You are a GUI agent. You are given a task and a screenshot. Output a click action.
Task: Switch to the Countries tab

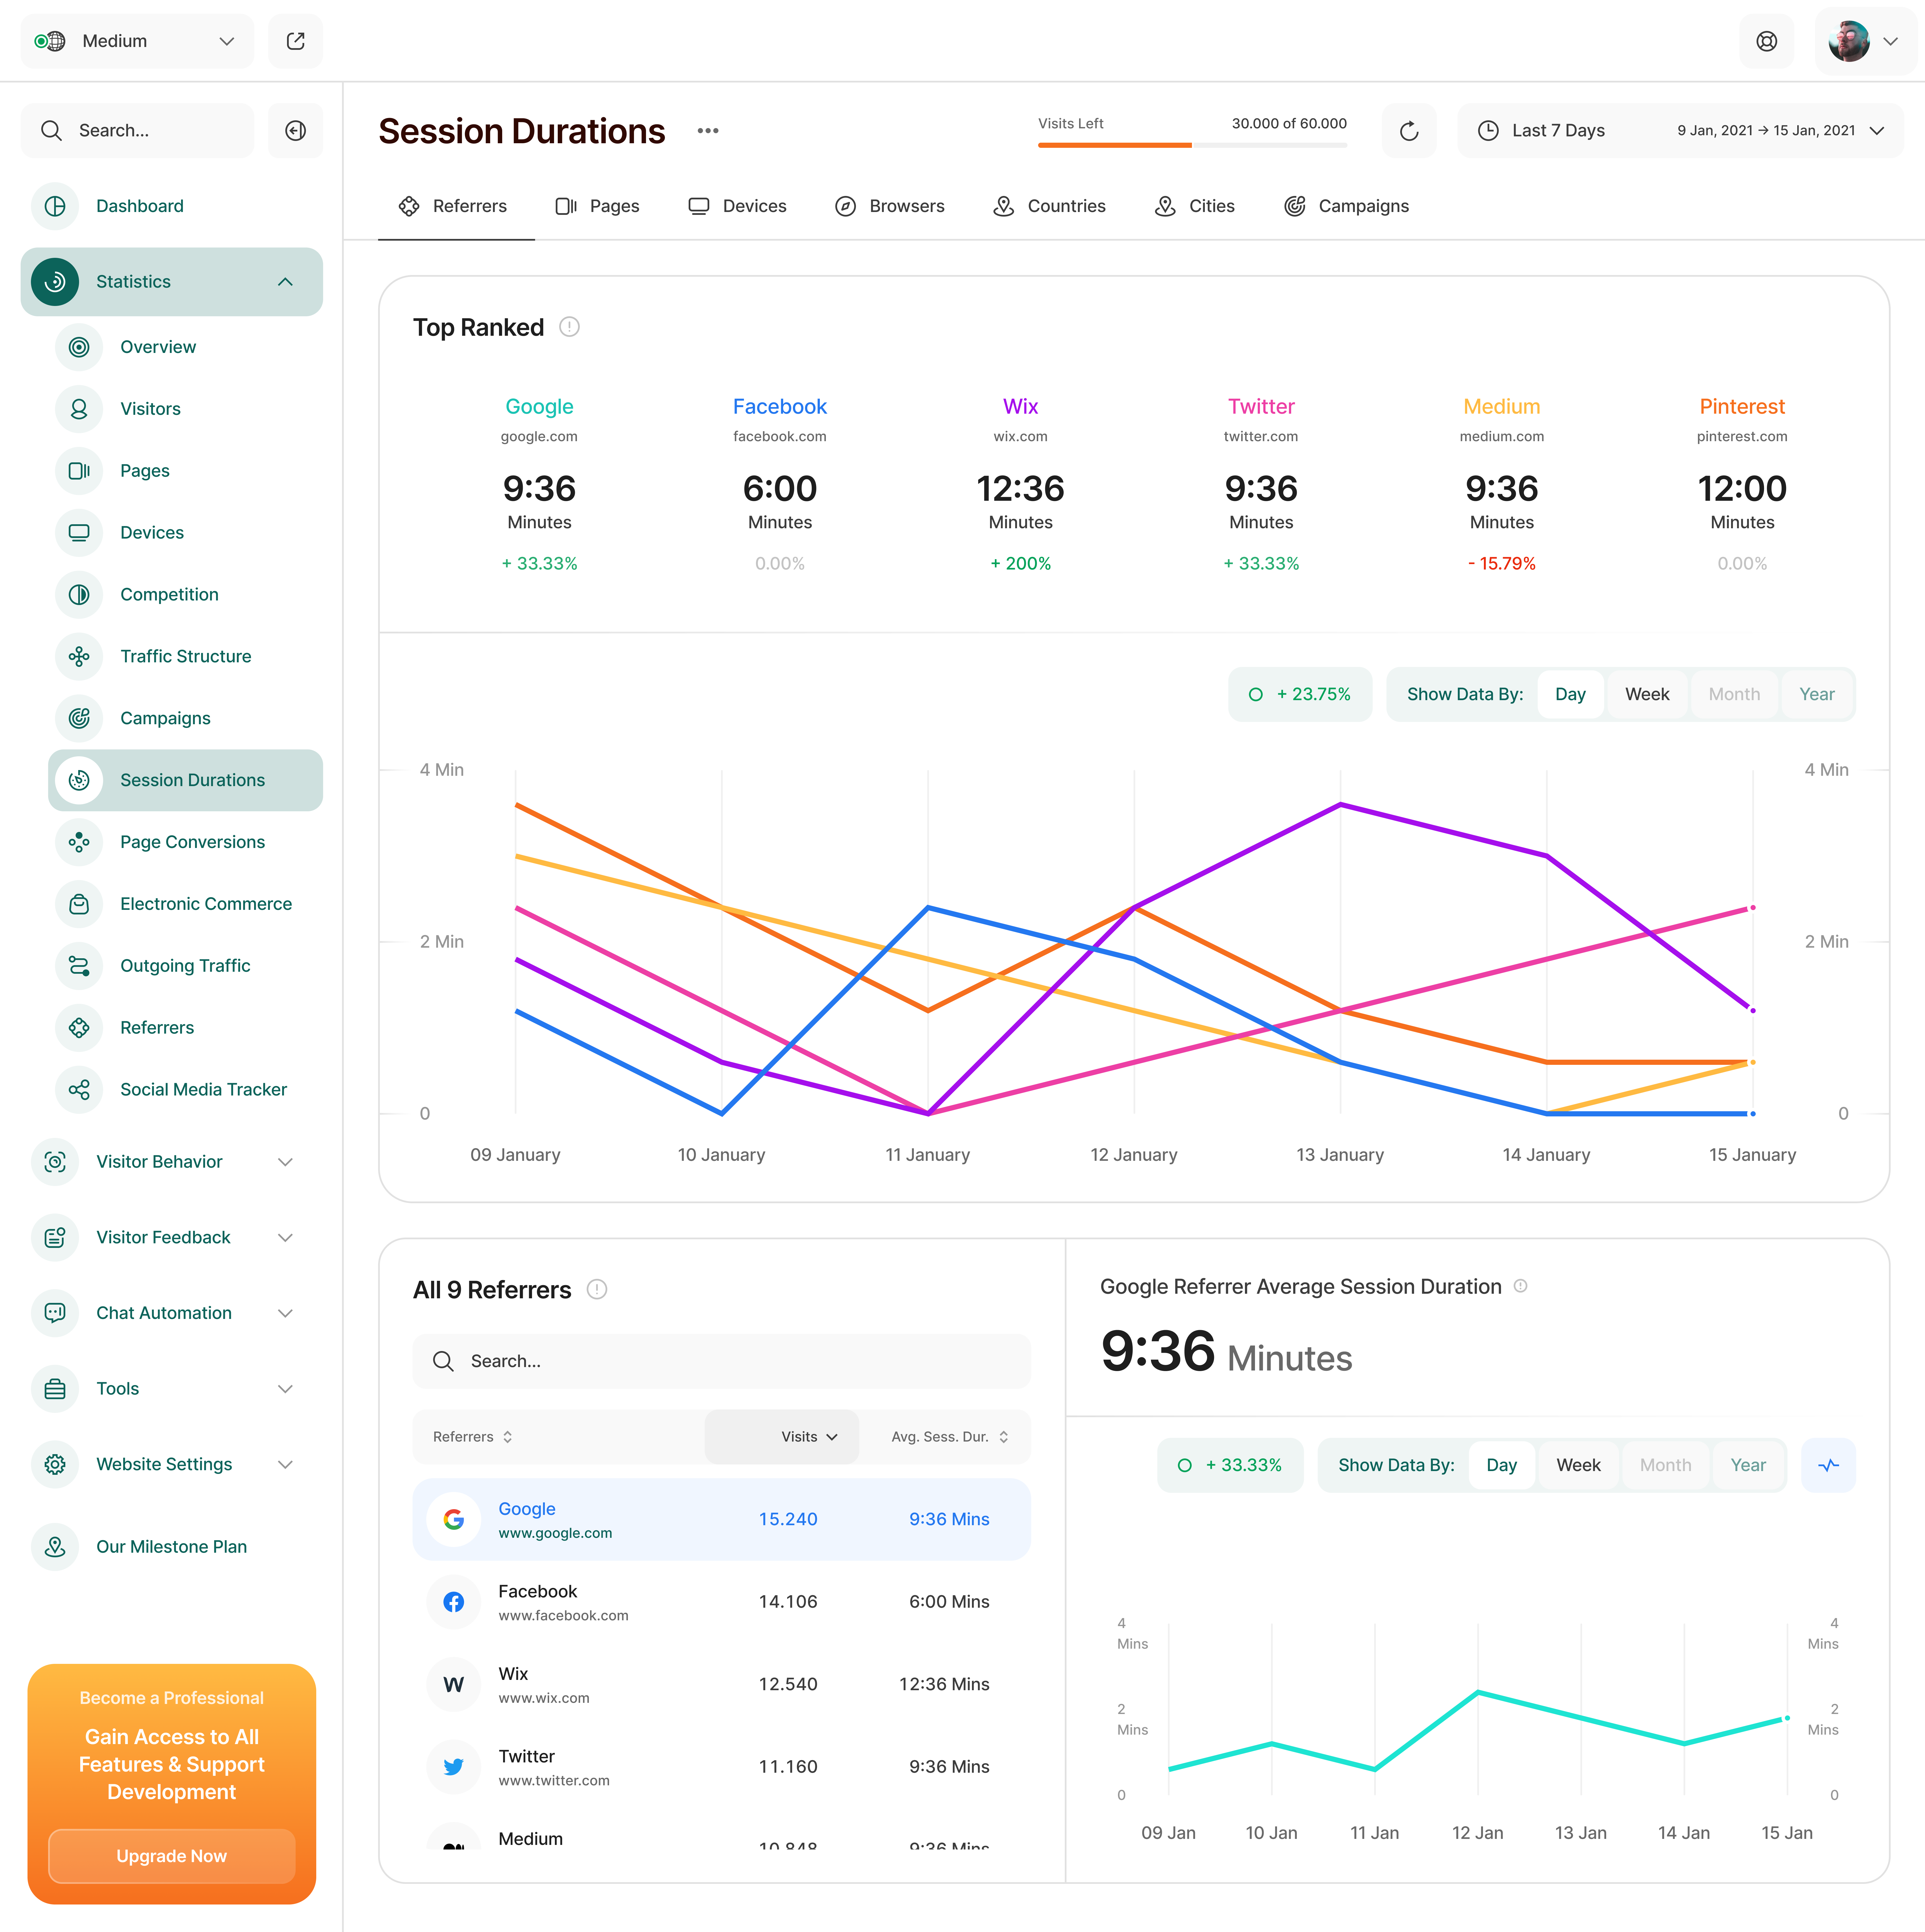[x=1049, y=206]
